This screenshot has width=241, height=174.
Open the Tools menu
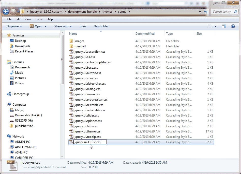tap(39, 19)
